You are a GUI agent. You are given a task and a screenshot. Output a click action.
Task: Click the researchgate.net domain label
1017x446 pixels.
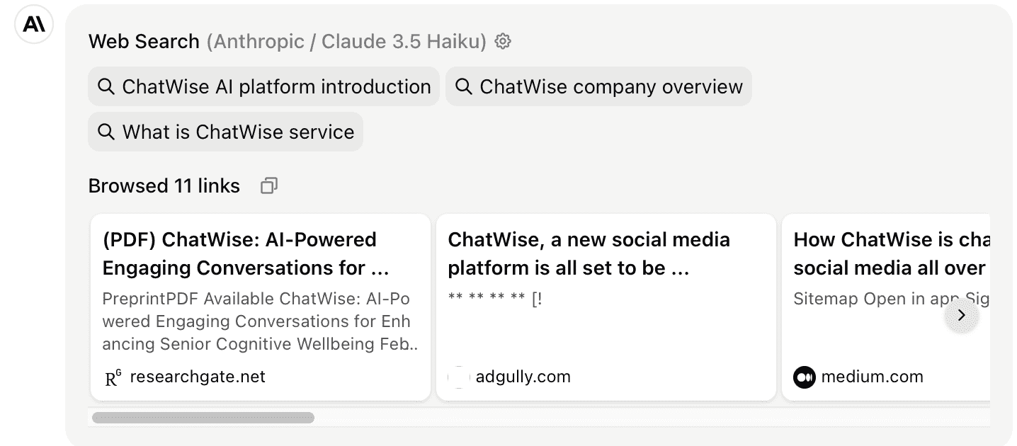[198, 377]
